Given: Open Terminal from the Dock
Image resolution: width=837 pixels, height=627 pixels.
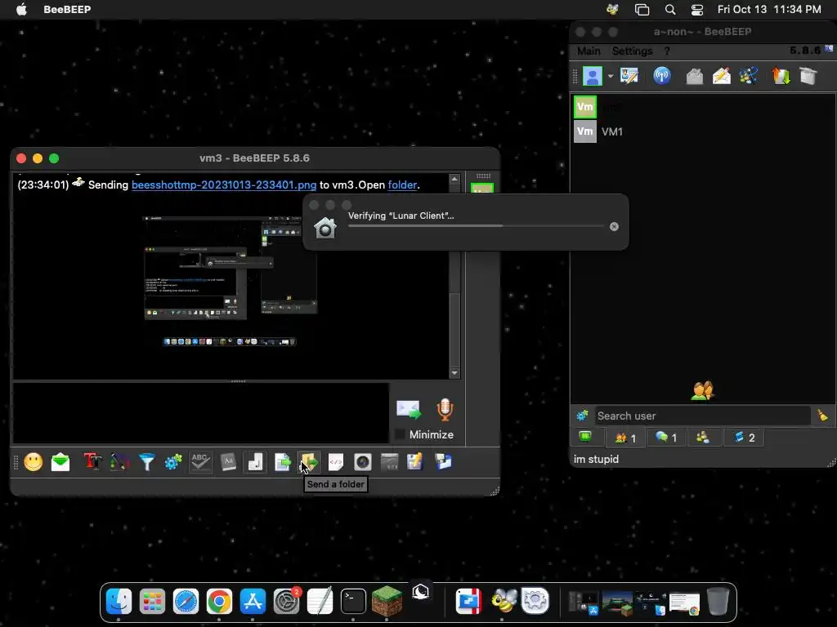Looking at the screenshot, I should coord(353,602).
